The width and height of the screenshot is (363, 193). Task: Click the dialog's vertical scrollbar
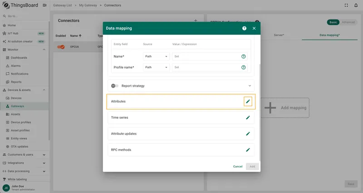click(260, 113)
